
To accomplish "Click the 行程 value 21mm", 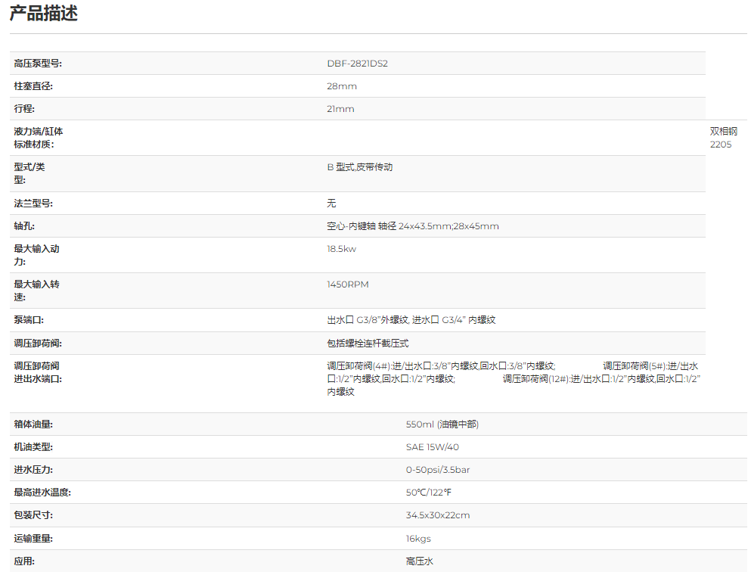I will click(340, 109).
